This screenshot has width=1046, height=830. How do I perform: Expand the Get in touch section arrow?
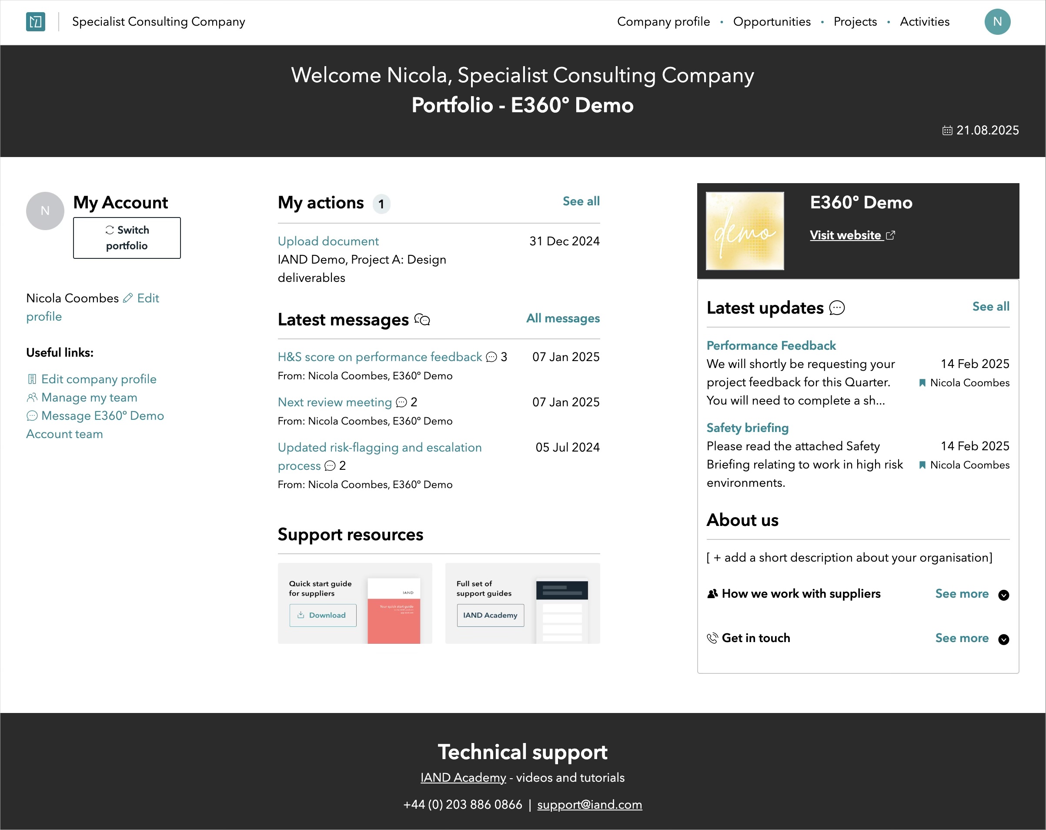coord(1004,640)
